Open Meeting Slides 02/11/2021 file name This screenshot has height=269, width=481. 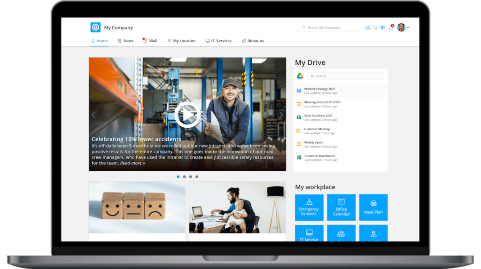click(322, 102)
